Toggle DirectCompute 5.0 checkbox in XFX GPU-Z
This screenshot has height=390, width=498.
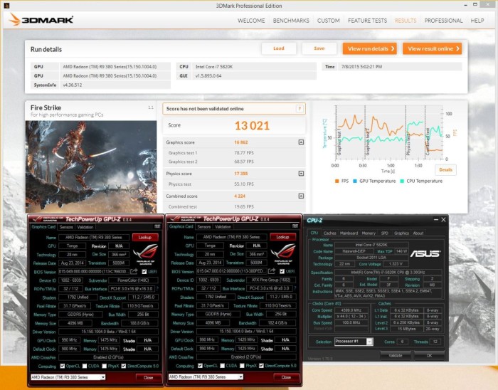[x=261, y=366]
